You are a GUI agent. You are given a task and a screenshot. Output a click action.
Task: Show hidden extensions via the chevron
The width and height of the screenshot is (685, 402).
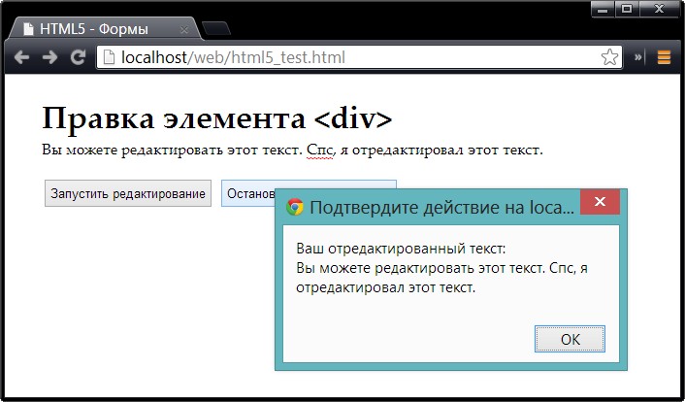[637, 57]
